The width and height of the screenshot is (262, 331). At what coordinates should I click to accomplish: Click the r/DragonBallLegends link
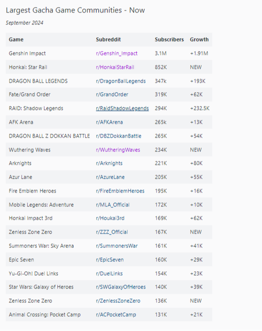[x=121, y=81]
